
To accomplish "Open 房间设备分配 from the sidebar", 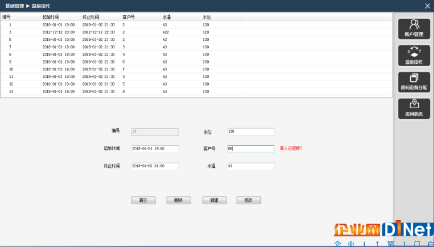I will [x=414, y=82].
